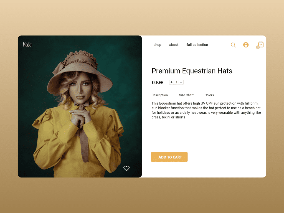This screenshot has height=213, width=284.
Task: Open the shopping bag cart icon
Action: coord(261,44)
